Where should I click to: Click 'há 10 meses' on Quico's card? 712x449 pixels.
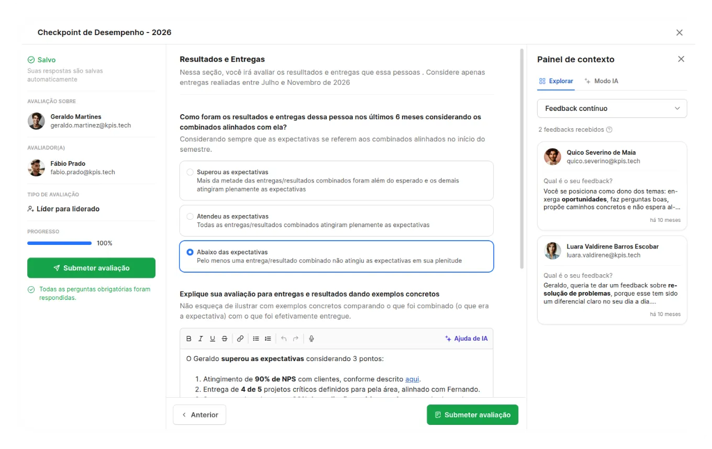tap(665, 220)
